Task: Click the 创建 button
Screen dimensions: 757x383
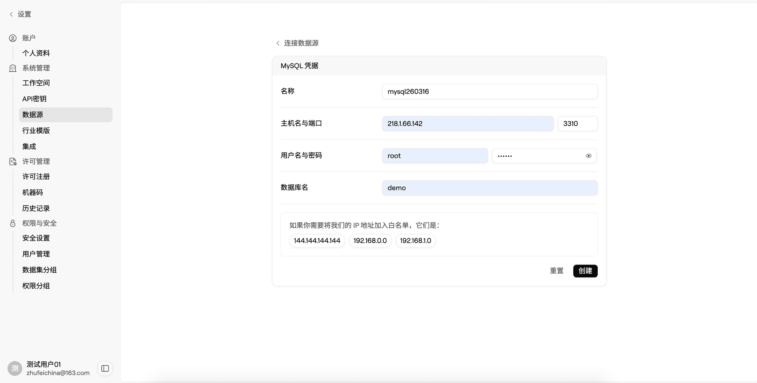Action: coord(585,271)
